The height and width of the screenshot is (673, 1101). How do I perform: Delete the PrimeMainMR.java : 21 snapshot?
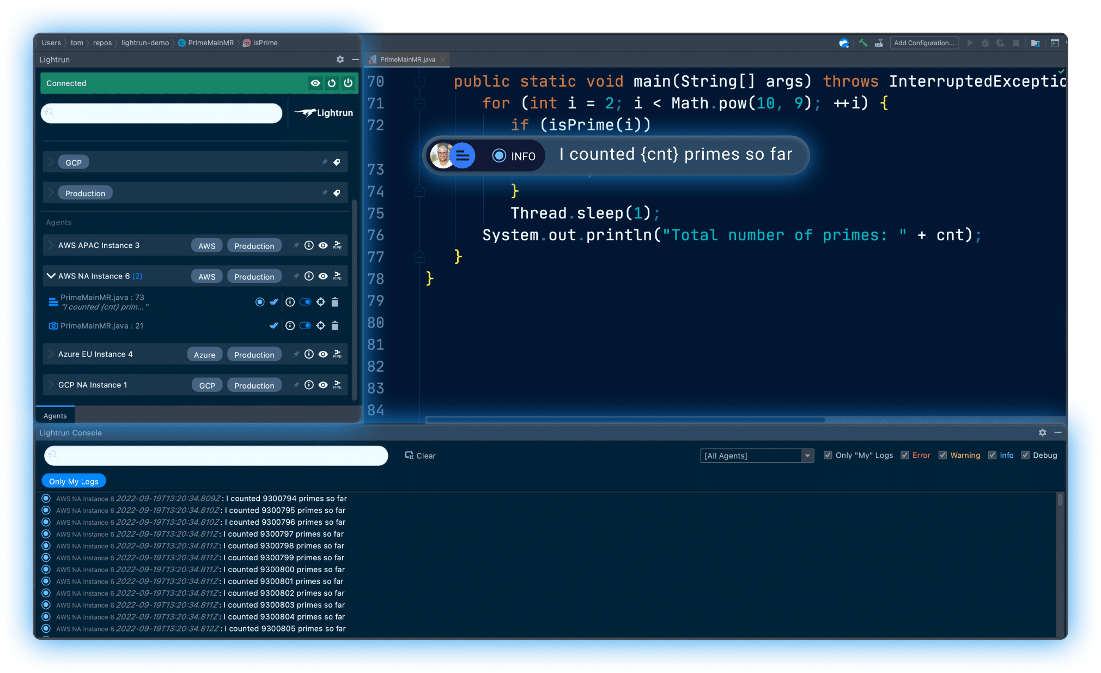tap(335, 326)
